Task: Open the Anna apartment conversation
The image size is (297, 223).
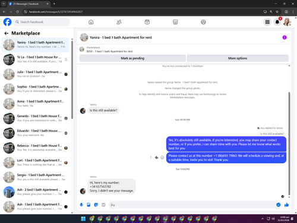Action: [x=36, y=103]
